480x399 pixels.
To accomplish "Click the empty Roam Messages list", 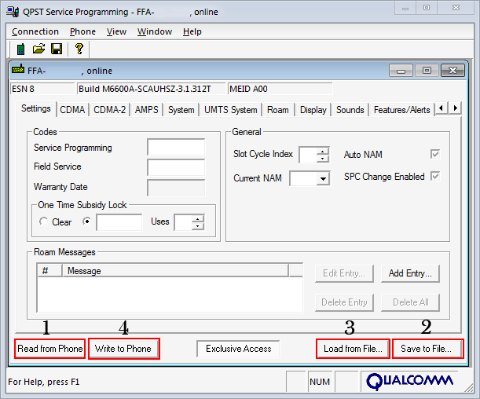I will pos(170,294).
